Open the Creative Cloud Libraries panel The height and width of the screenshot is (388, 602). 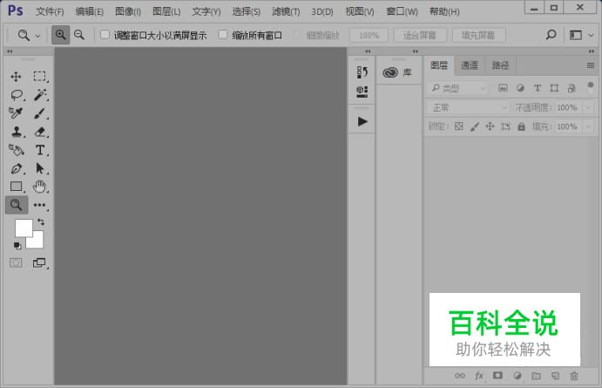[397, 72]
